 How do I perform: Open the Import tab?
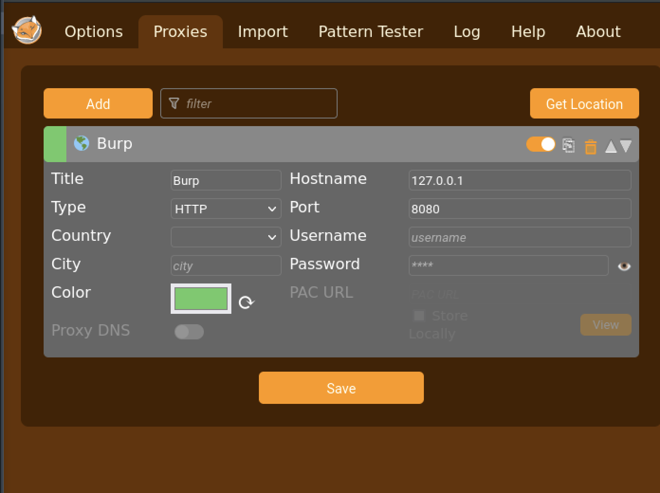263,31
